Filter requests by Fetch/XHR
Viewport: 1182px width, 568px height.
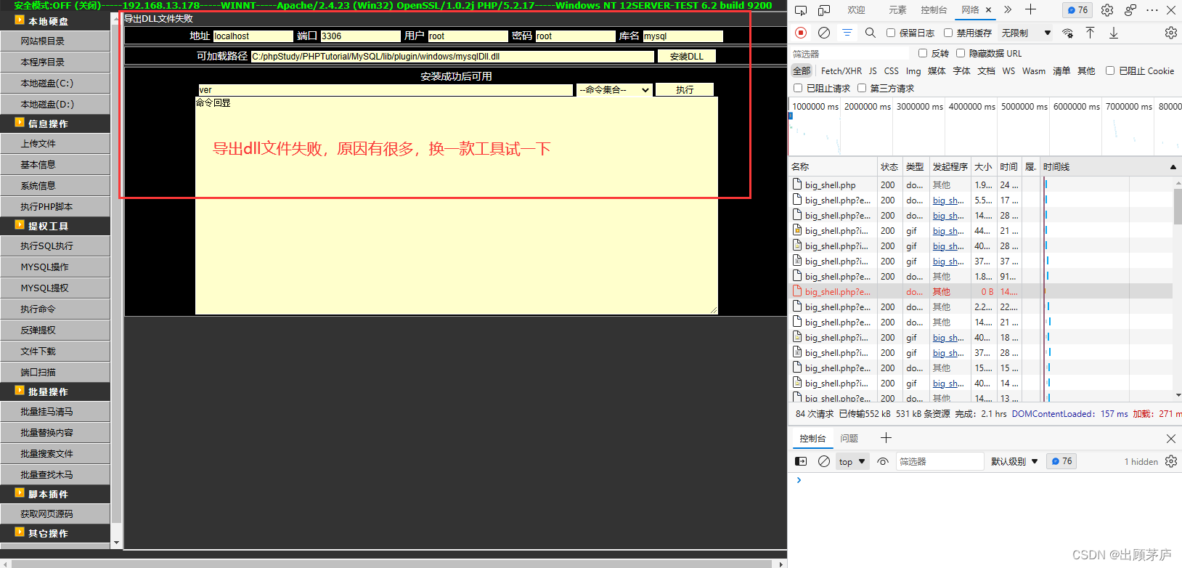pos(841,70)
